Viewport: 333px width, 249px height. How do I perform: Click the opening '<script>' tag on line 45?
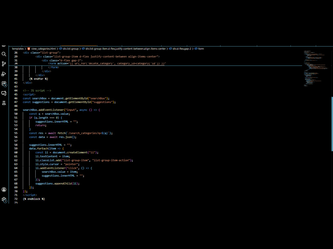tap(29, 94)
